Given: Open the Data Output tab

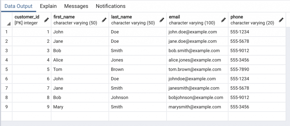Looking at the screenshot, I should click(x=18, y=6).
